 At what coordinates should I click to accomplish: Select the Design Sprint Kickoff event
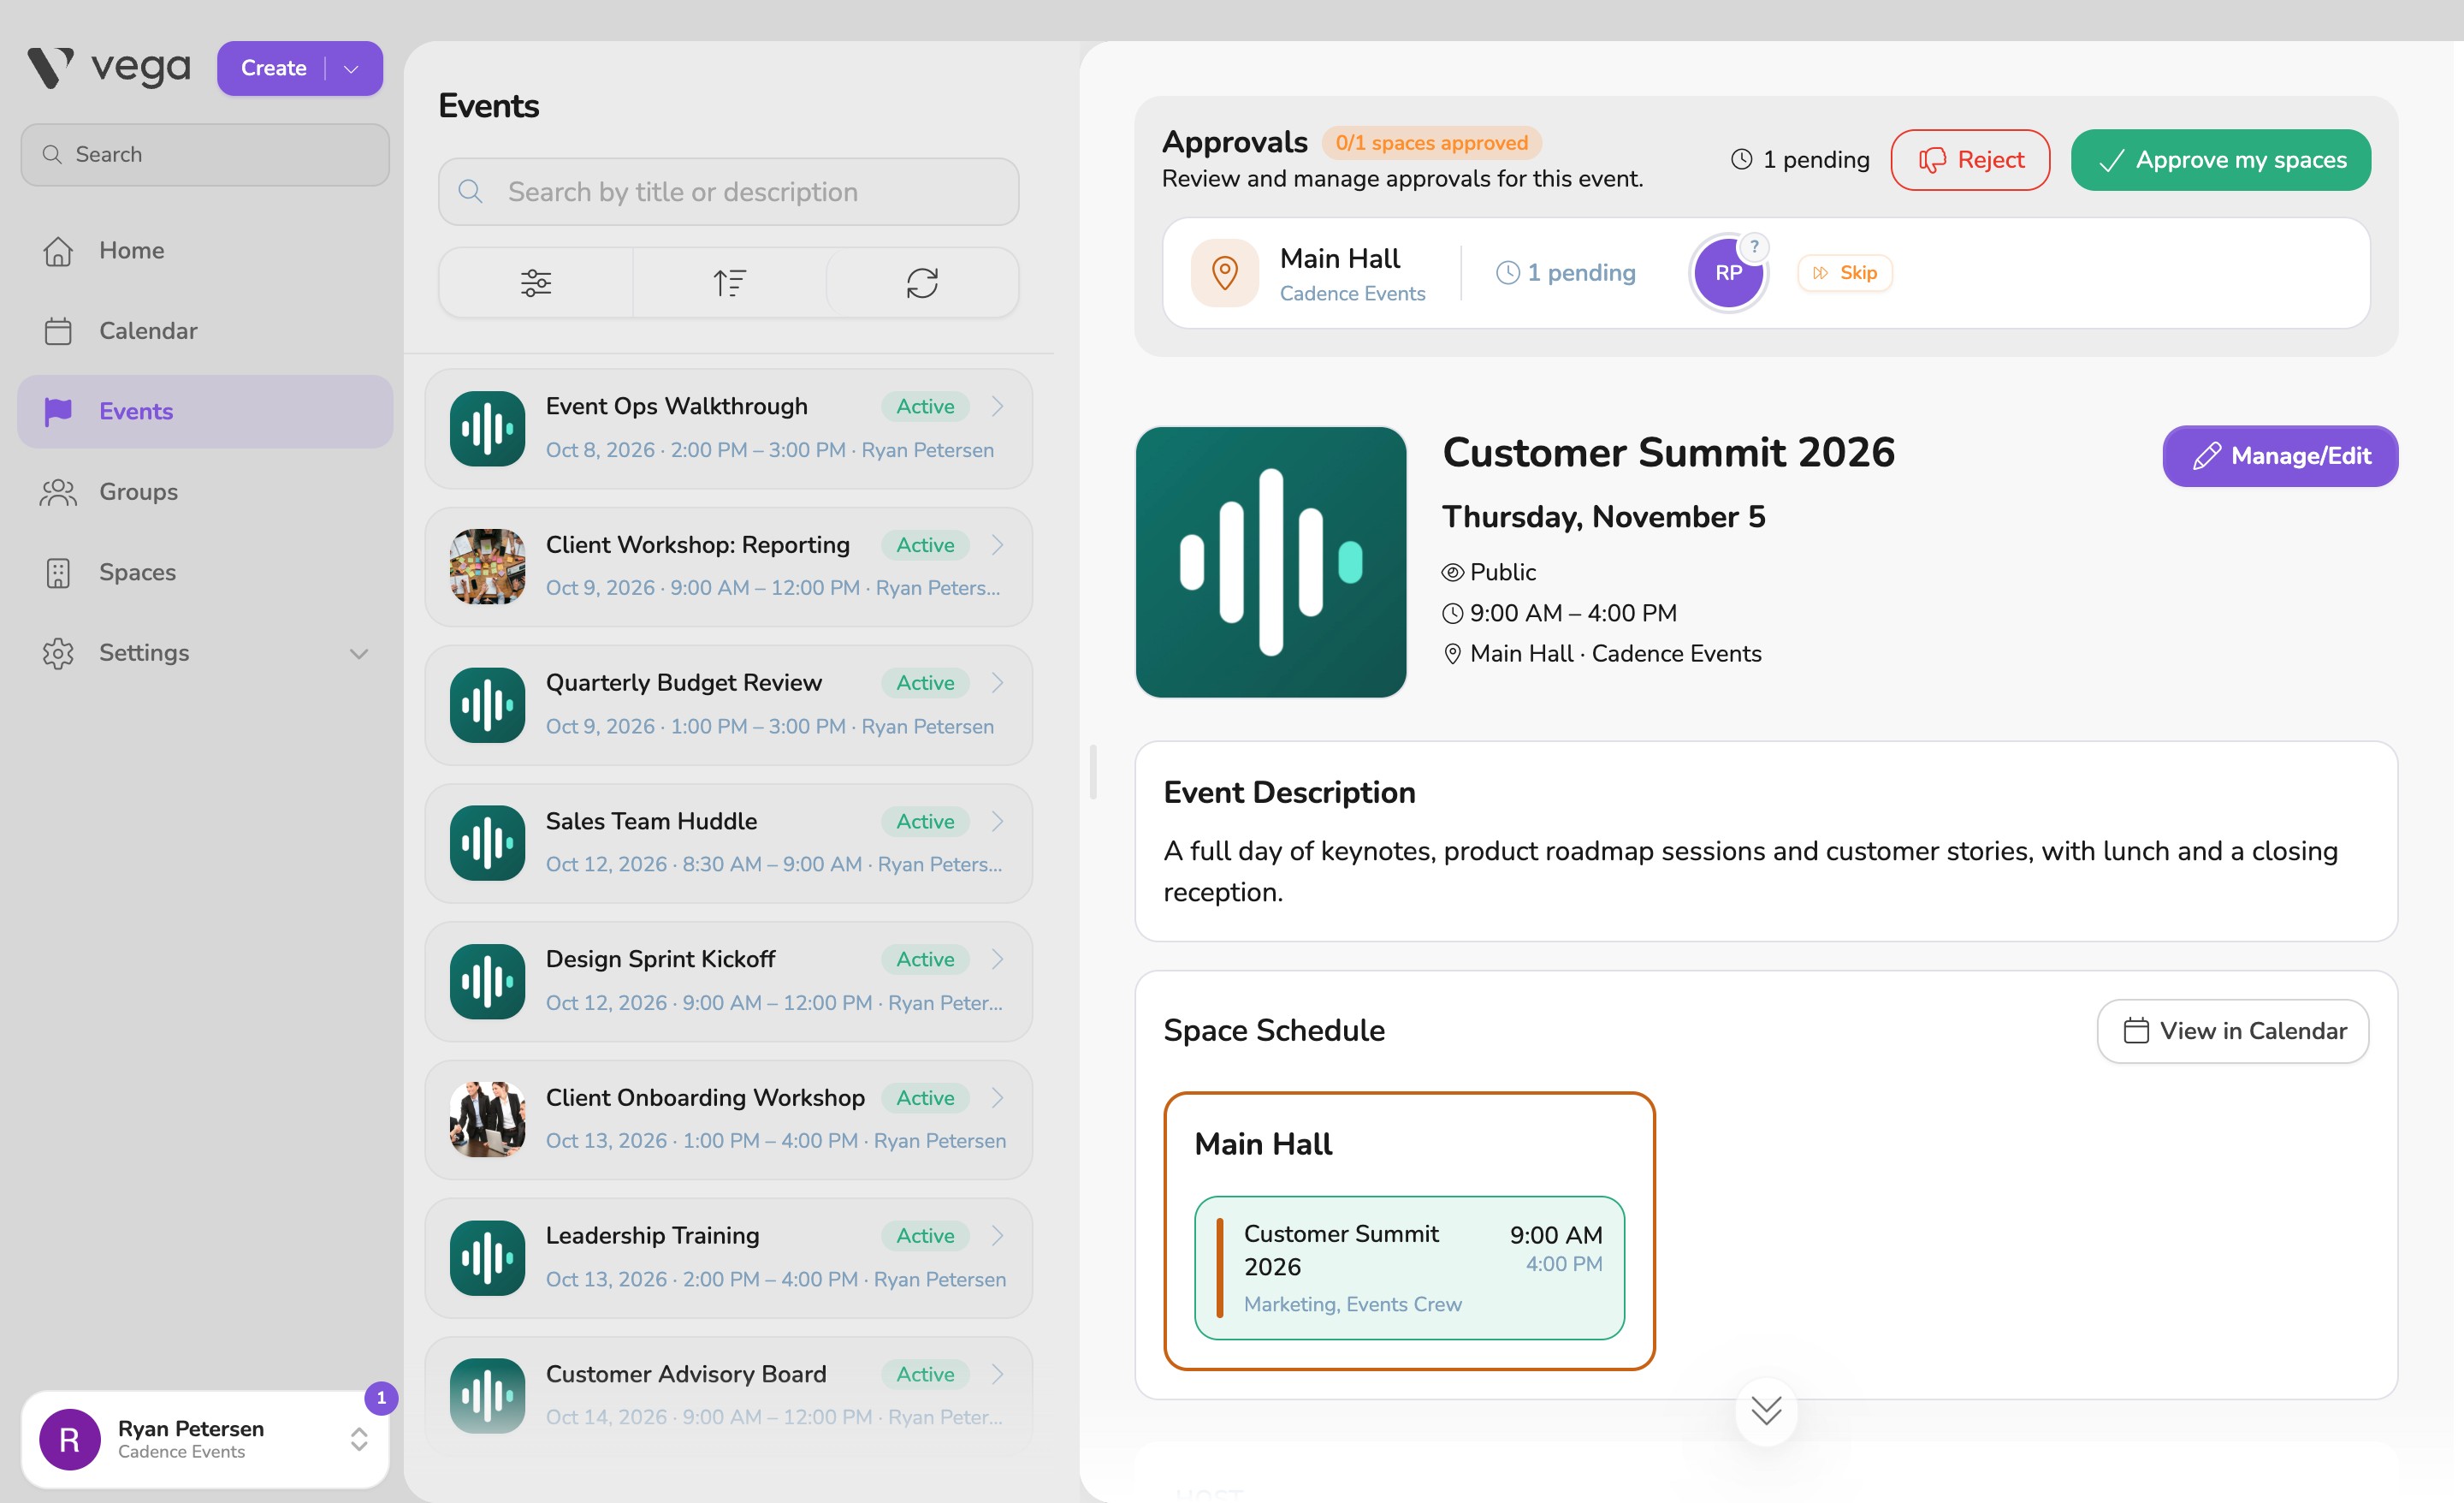pos(728,981)
